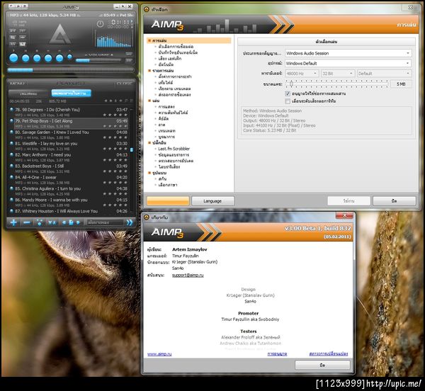This screenshot has height=391, width=425.
Task: Give Westlife track a five-star rating
Action: (125, 149)
